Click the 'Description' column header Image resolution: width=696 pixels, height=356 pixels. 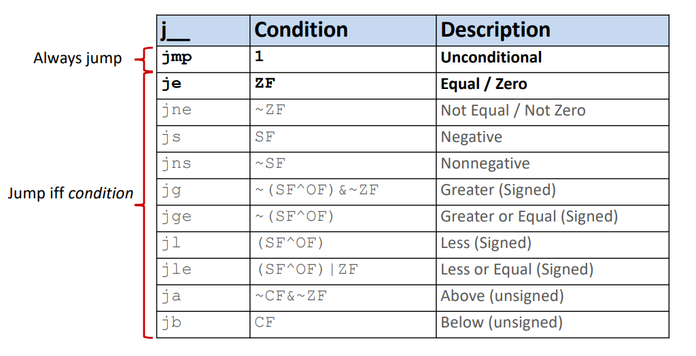(552, 31)
